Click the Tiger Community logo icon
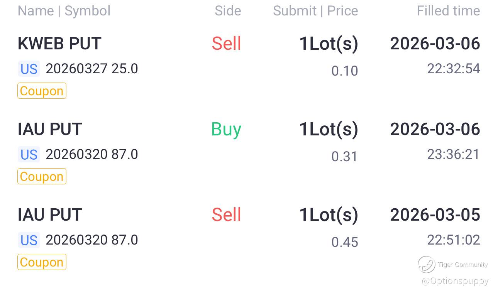Viewport: 498px width, 292px height. pyautogui.click(x=426, y=265)
